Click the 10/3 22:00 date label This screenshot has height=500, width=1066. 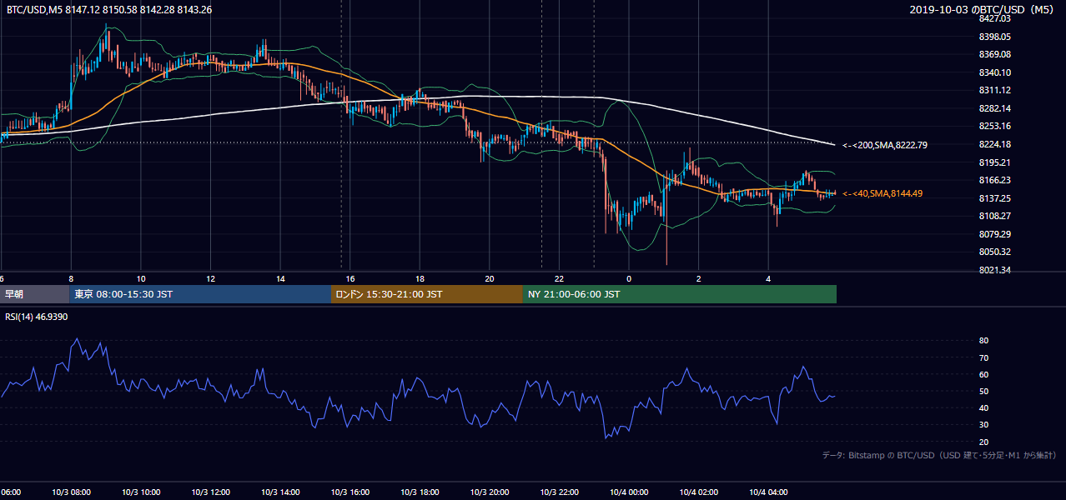tap(560, 492)
